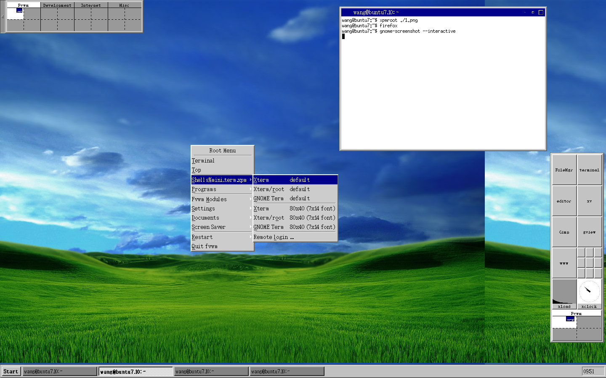The image size is (606, 378).
Task: Open Gimp from the button bar
Action: click(x=564, y=232)
